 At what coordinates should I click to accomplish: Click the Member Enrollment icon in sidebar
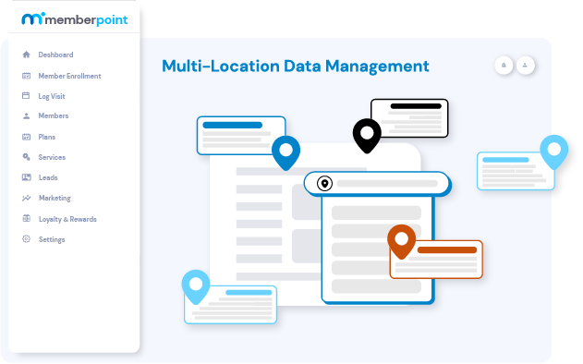26,76
